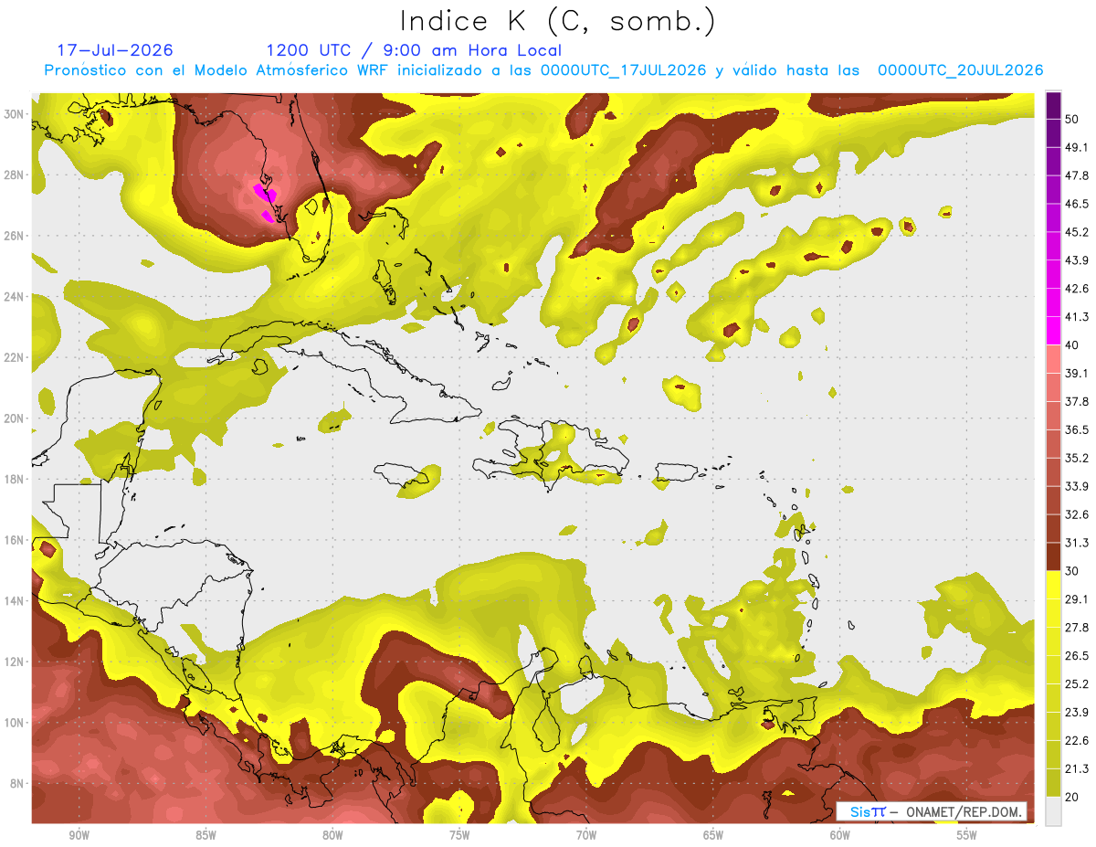The height and width of the screenshot is (847, 1096).
Task: Click the 16N latitude axis label
Action: pyautogui.click(x=15, y=540)
